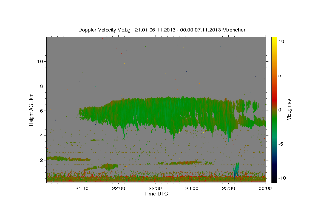Click the 'Muenchen' location in title
The width and height of the screenshot is (329, 219).
tap(234, 30)
